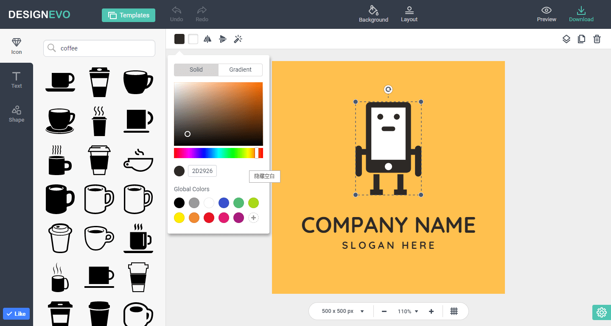Flip the selected icon horizontally
The image size is (611, 326).
click(208, 39)
